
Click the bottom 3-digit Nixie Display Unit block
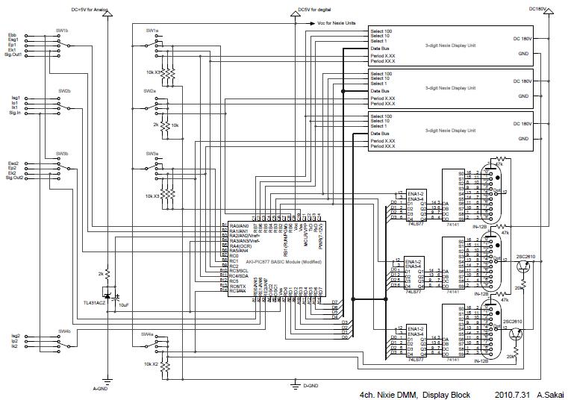[451, 131]
